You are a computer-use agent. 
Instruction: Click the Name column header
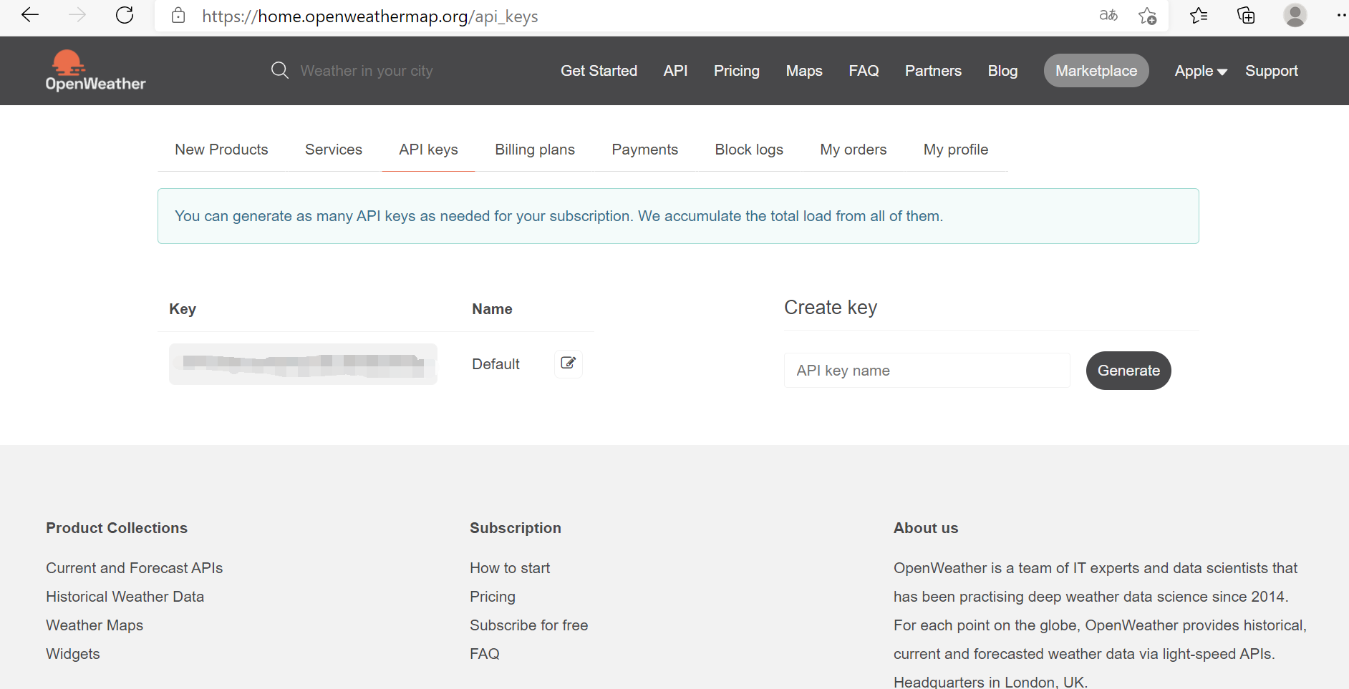click(x=492, y=309)
